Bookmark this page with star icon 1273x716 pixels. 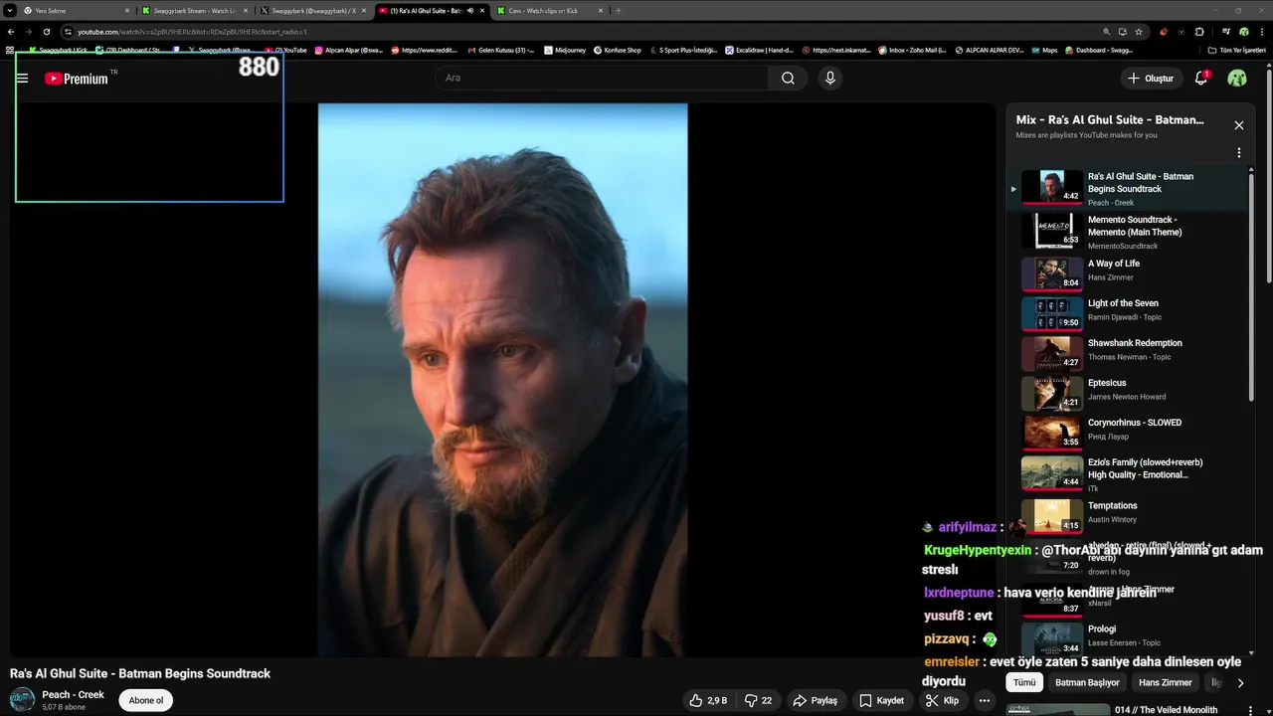point(1139,32)
